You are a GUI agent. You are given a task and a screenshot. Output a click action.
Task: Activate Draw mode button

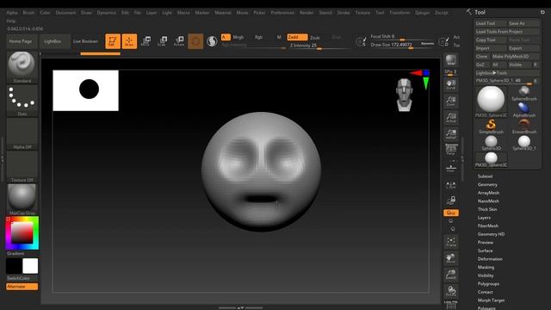[x=129, y=41]
